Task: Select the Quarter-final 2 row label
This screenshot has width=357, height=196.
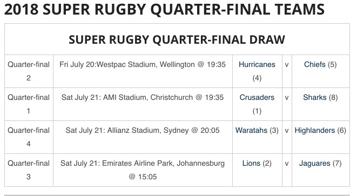Action: tap(29, 71)
